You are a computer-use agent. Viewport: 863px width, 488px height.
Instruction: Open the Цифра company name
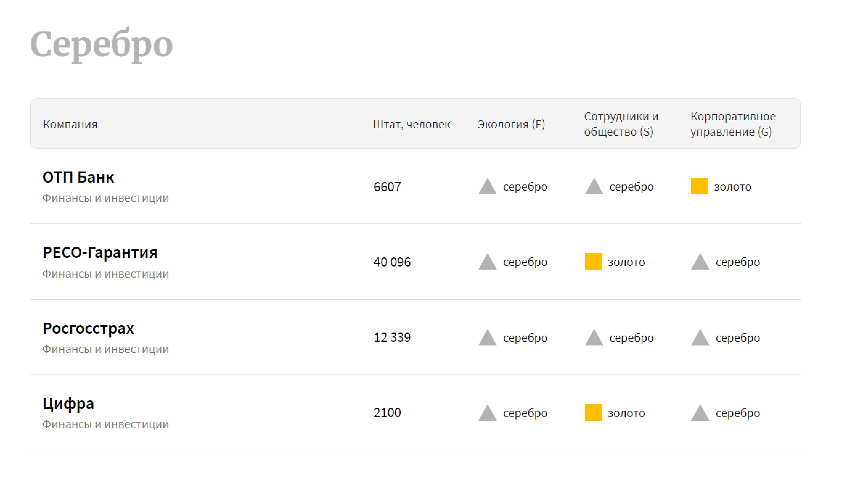[x=68, y=404]
